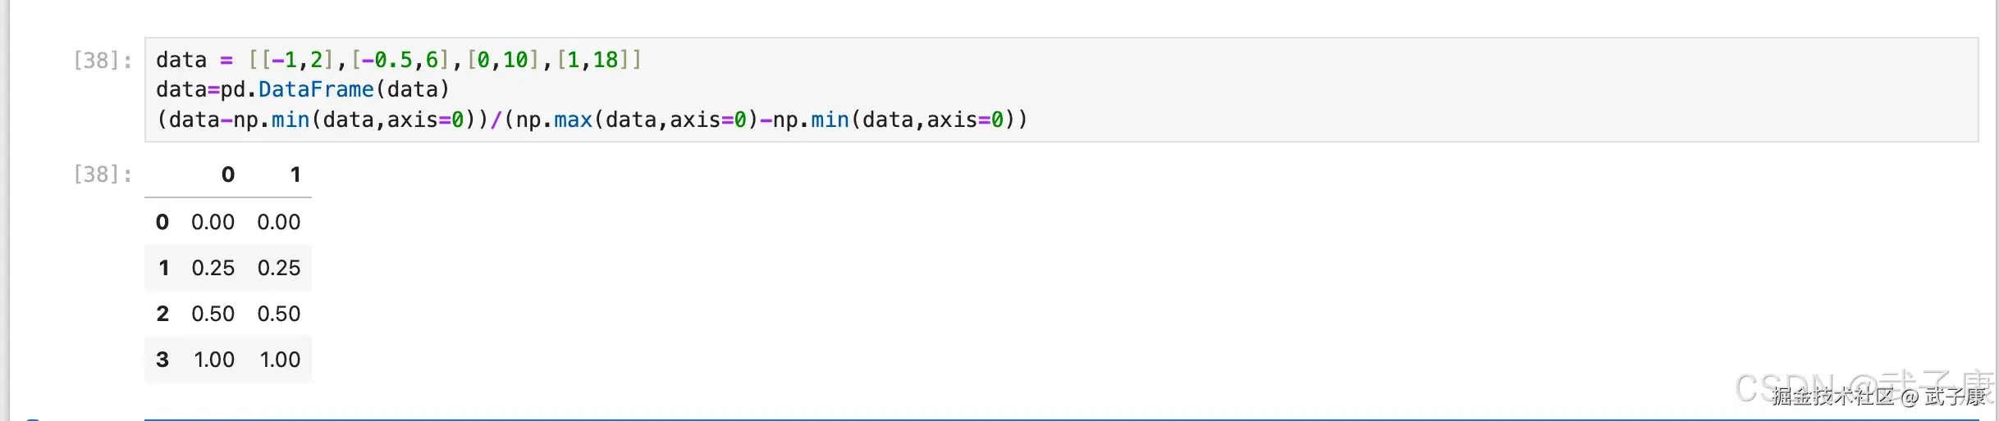Click 0.25 value in row 1, column 1
The image size is (1999, 421).
coord(279,268)
